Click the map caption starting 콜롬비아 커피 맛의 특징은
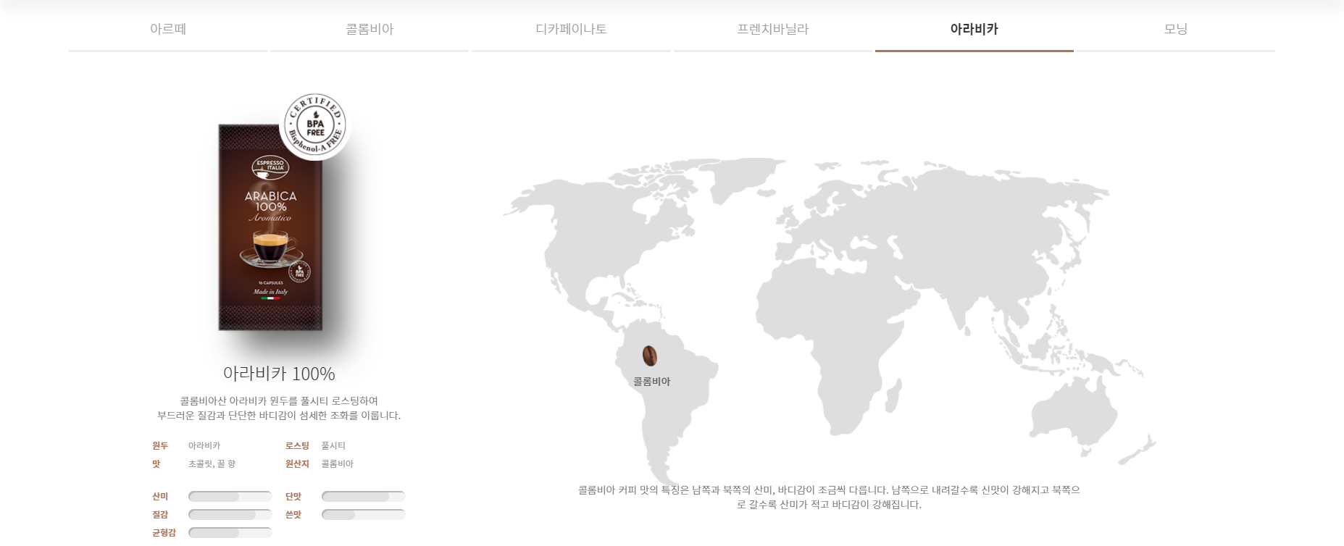The height and width of the screenshot is (546, 1344). pyautogui.click(x=829, y=497)
